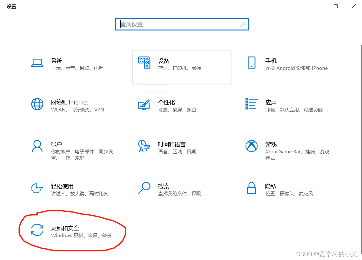Click description 位置、摄像头、麦克风
362x260 pixels.
[x=289, y=194]
